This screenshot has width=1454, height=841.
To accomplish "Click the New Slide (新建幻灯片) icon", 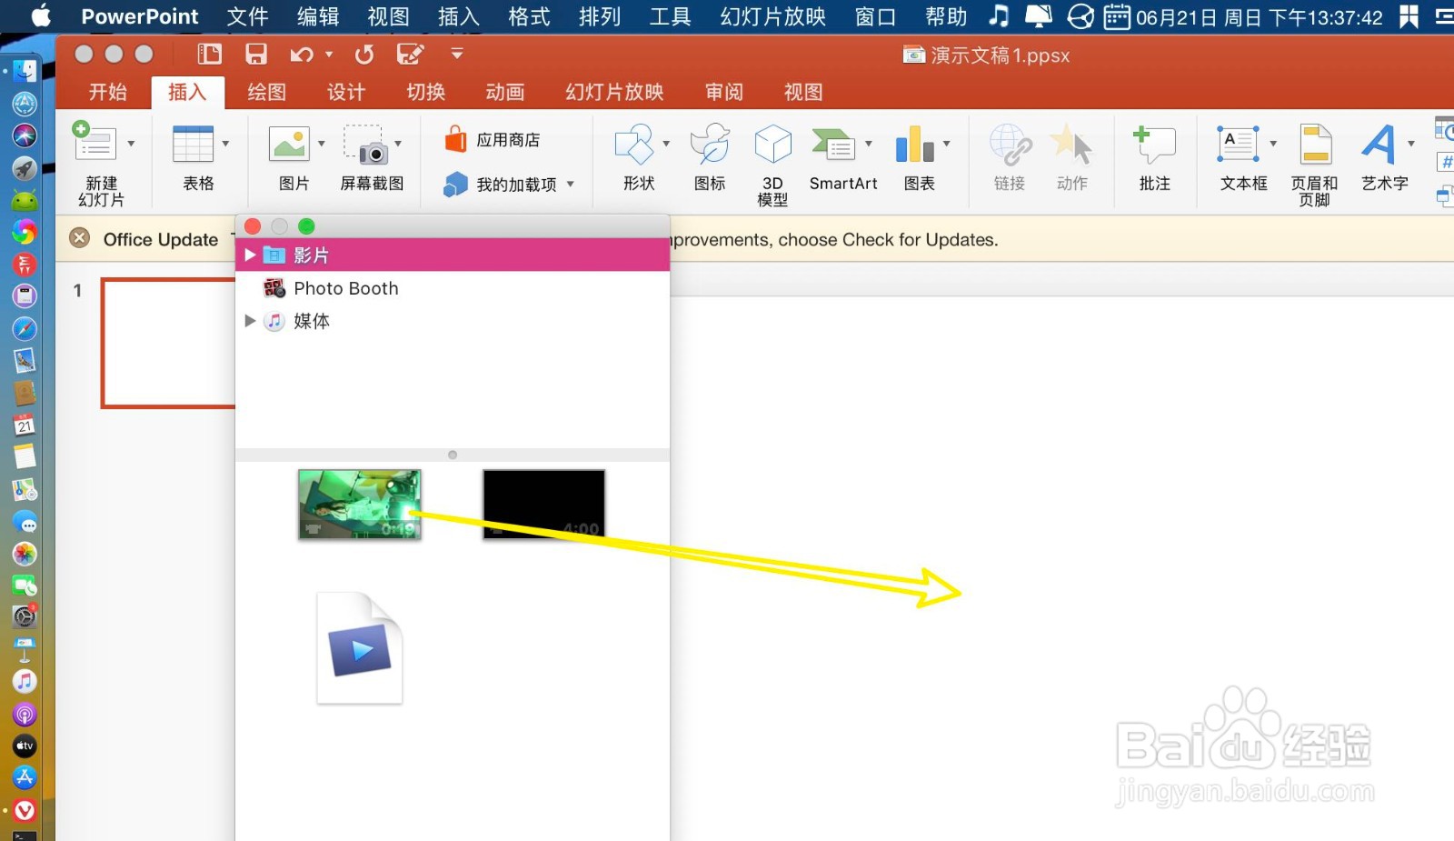I will (x=95, y=143).
